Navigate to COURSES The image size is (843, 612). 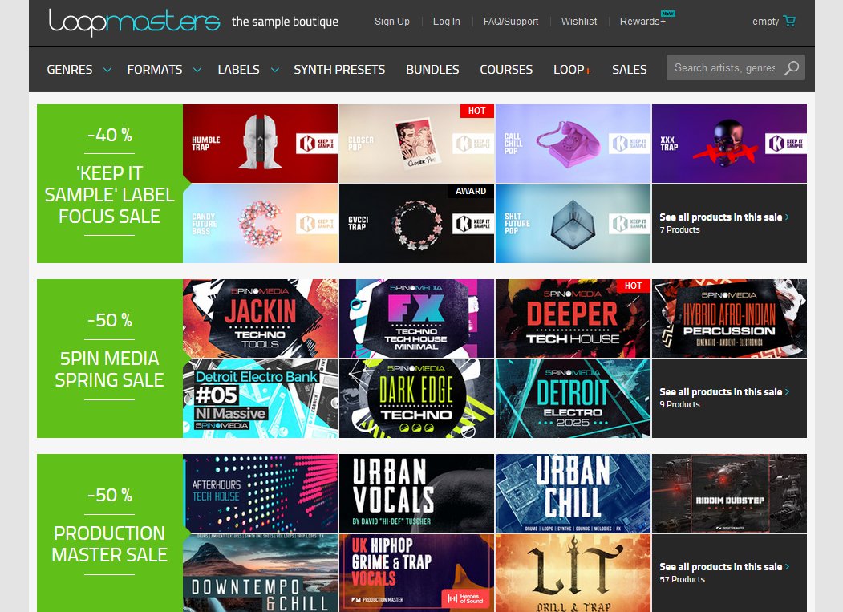(x=506, y=69)
